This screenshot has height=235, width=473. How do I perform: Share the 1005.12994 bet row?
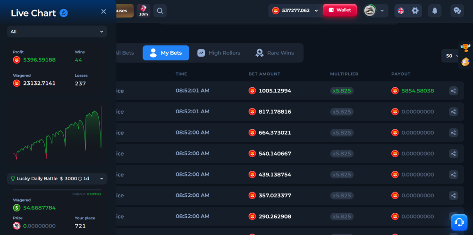click(453, 91)
